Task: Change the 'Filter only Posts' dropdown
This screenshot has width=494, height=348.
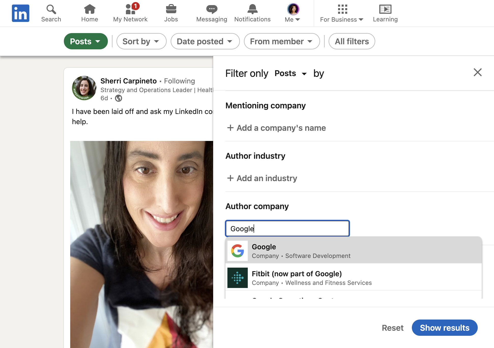Action: click(x=290, y=74)
